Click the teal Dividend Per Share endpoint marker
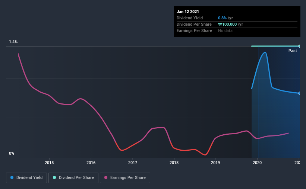Viewport: 306px width, 189px height. pos(300,46)
